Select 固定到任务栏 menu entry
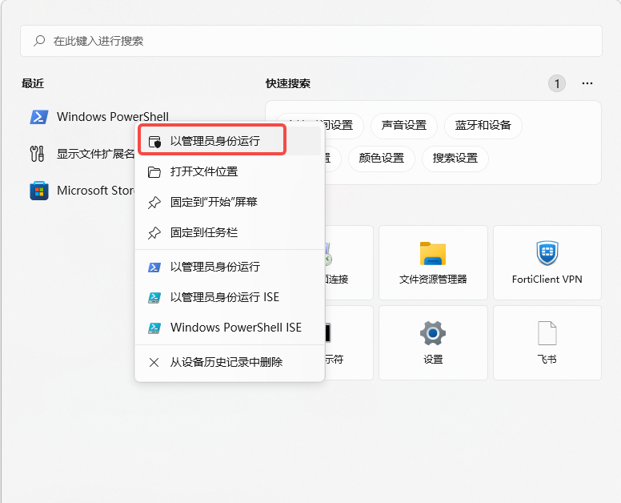This screenshot has height=503, width=621. 230,232
